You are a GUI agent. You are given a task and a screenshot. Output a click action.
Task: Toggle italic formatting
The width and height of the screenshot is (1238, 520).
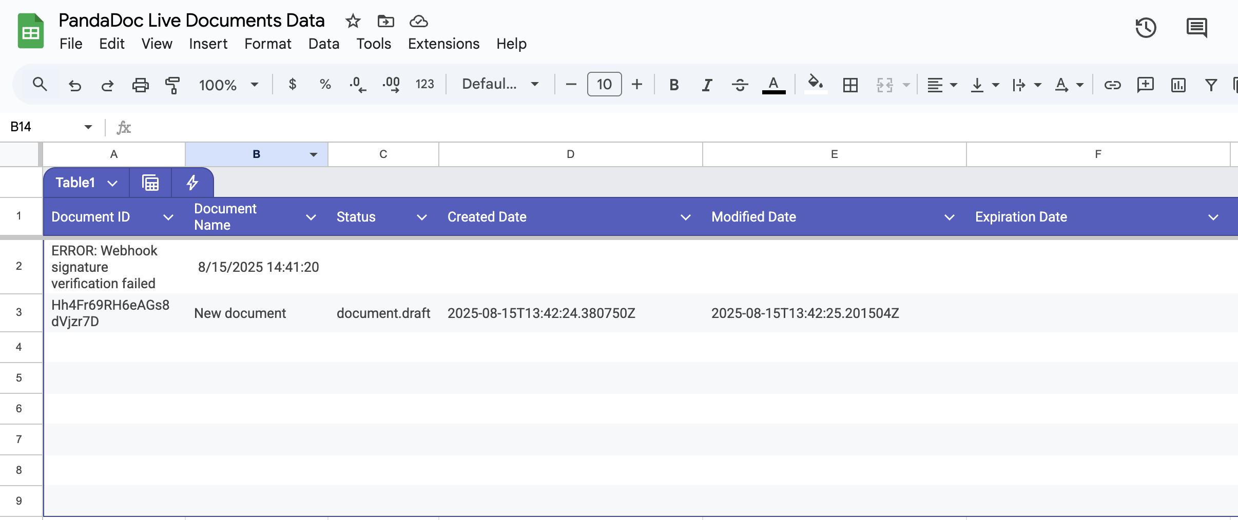tap(707, 85)
